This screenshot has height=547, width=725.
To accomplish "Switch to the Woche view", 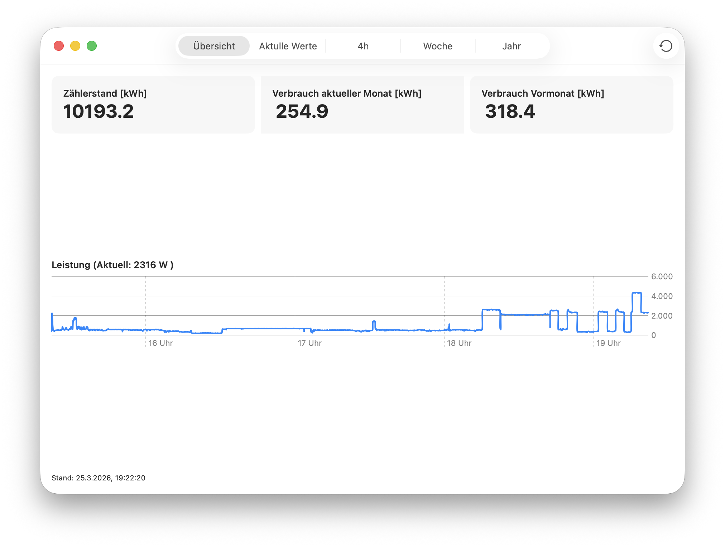I will tap(438, 46).
